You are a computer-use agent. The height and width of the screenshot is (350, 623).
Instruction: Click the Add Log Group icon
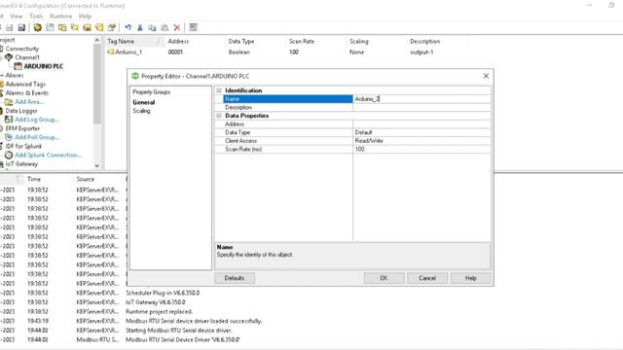[x=9, y=120]
